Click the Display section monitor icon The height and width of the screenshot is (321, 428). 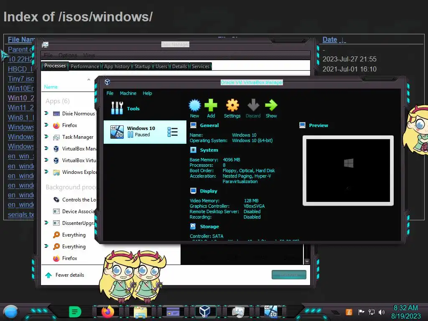(x=193, y=191)
